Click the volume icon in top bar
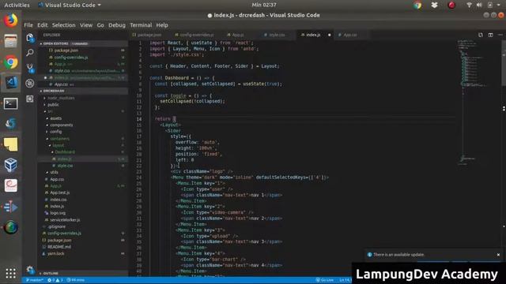 pyautogui.click(x=479, y=5)
